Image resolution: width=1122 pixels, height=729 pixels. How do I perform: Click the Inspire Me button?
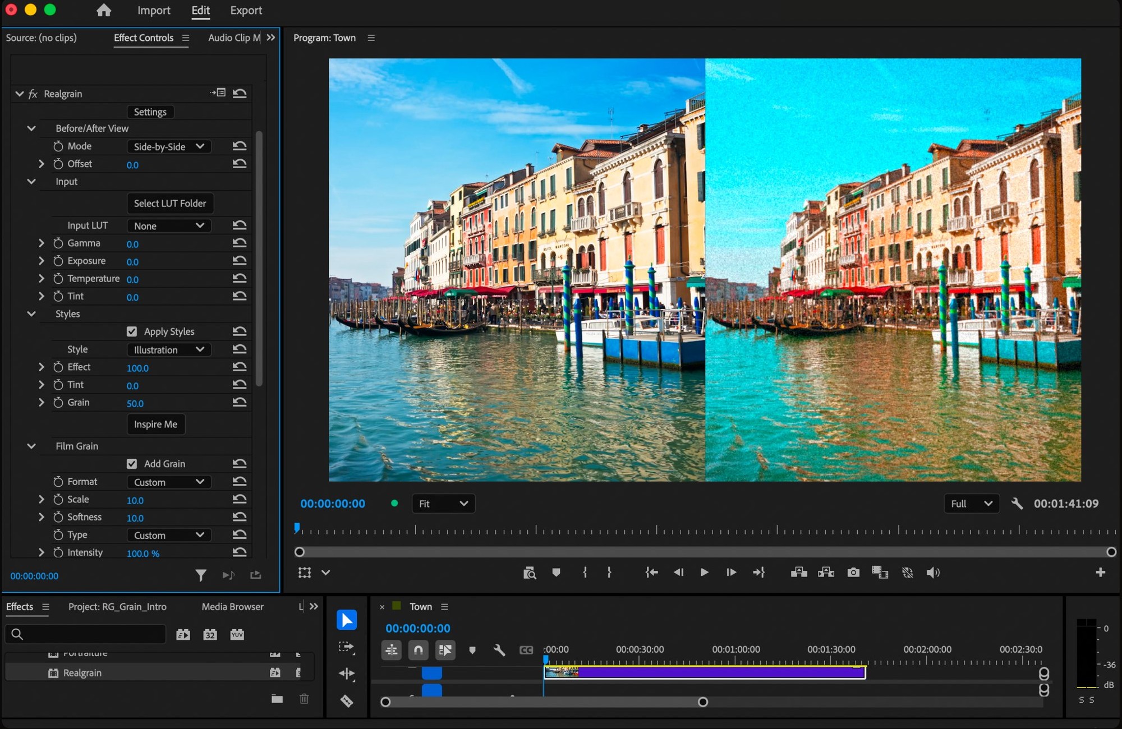pyautogui.click(x=155, y=424)
